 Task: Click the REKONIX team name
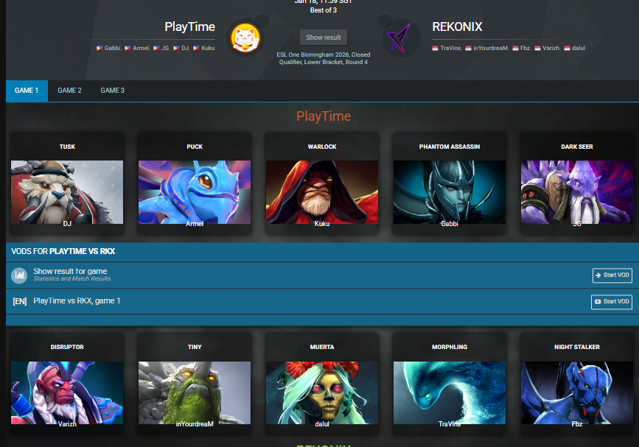pyautogui.click(x=457, y=27)
